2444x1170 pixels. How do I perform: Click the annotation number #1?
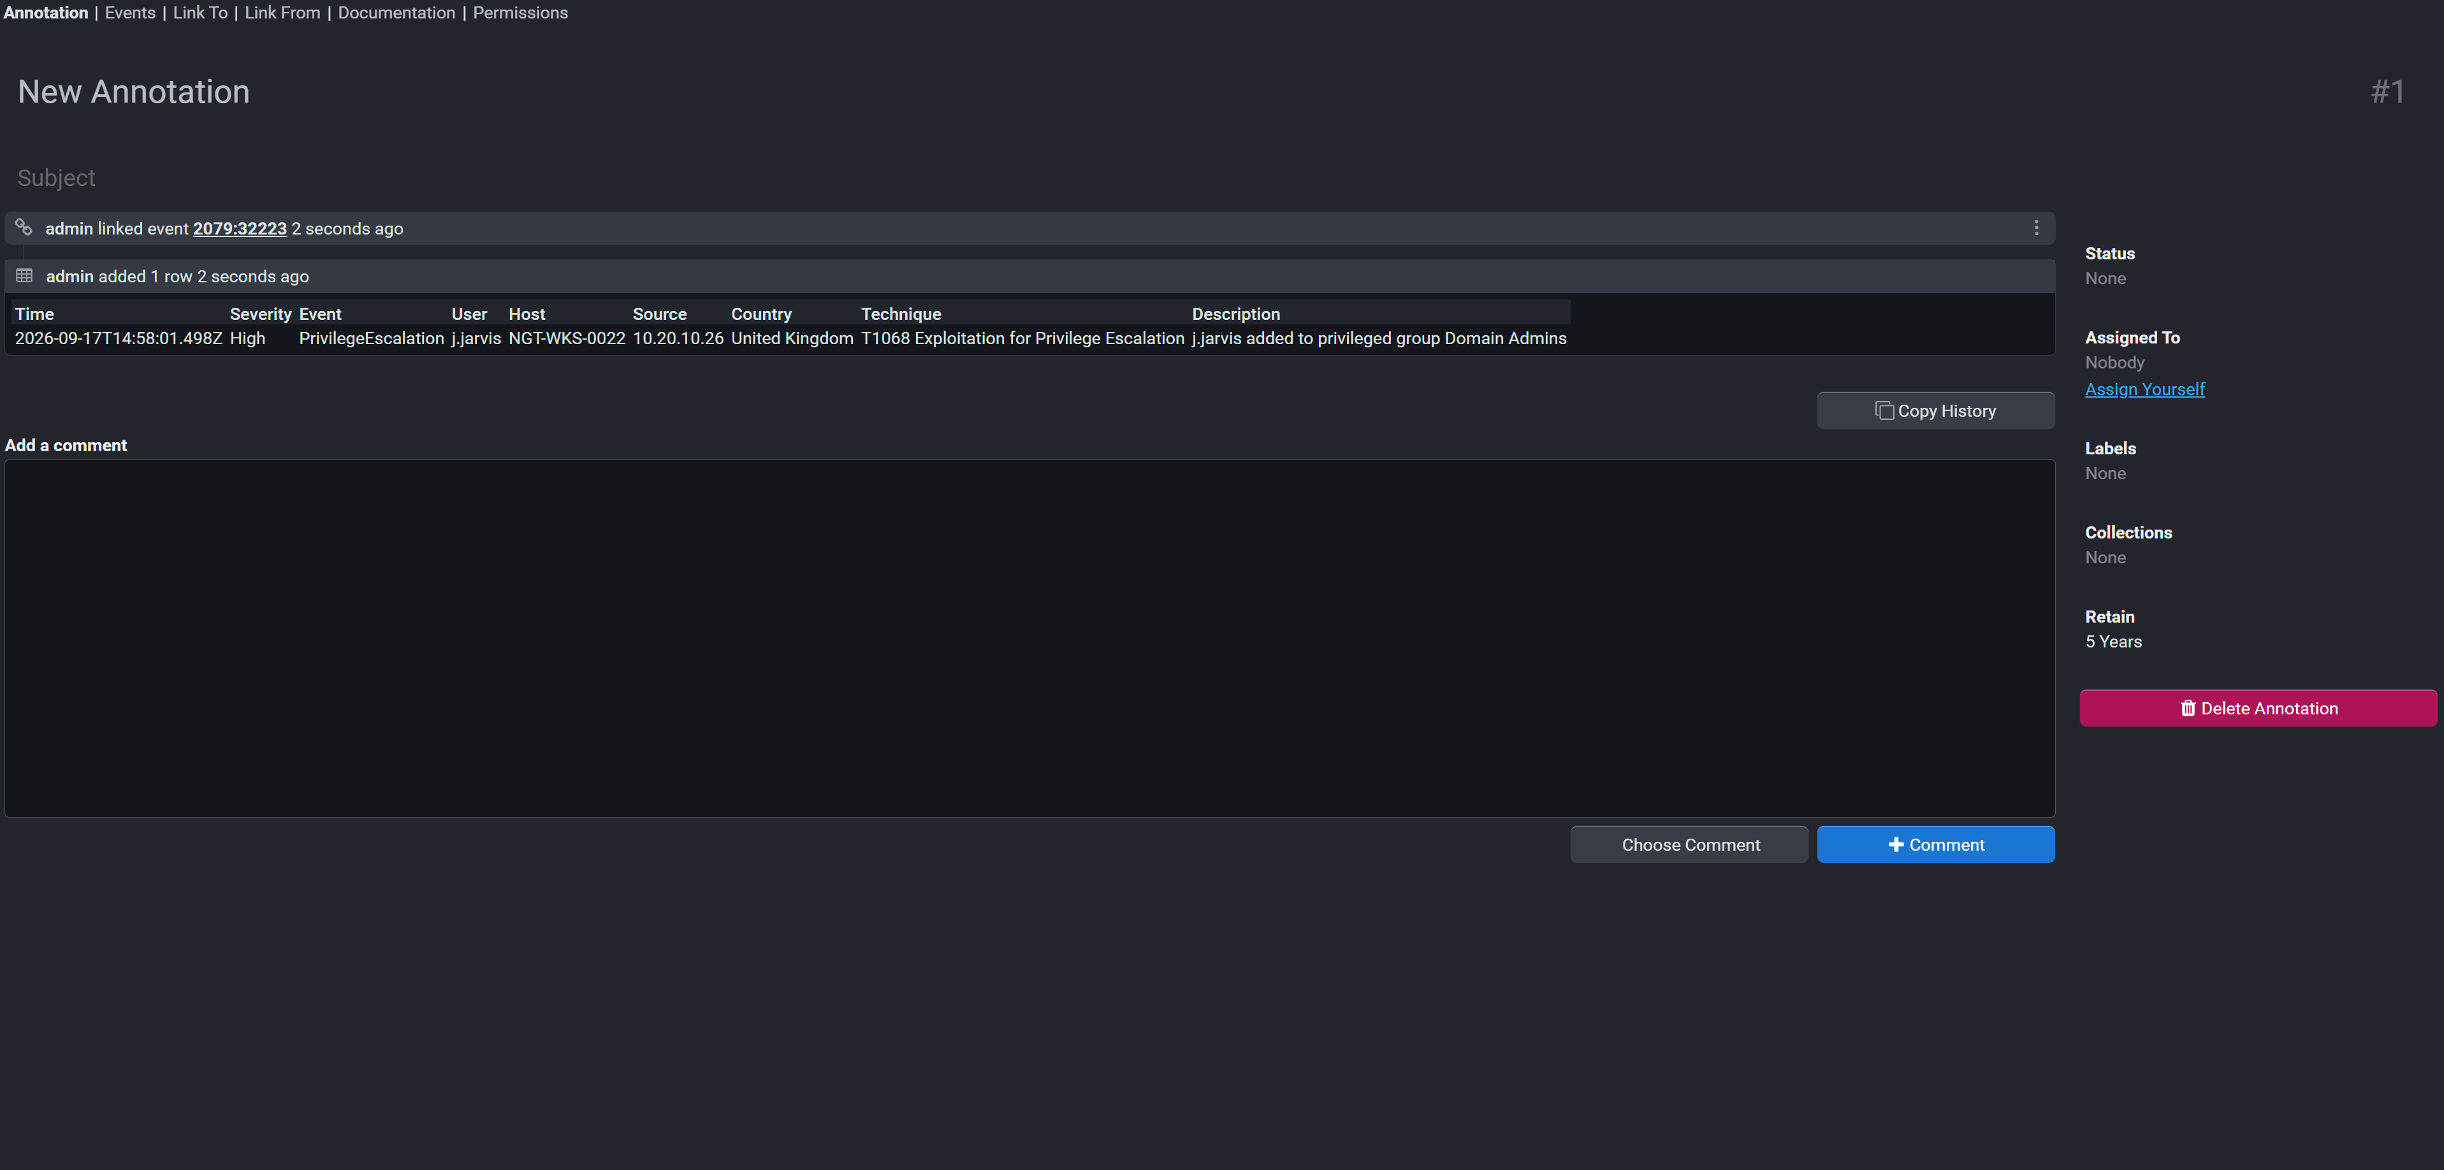click(2387, 92)
